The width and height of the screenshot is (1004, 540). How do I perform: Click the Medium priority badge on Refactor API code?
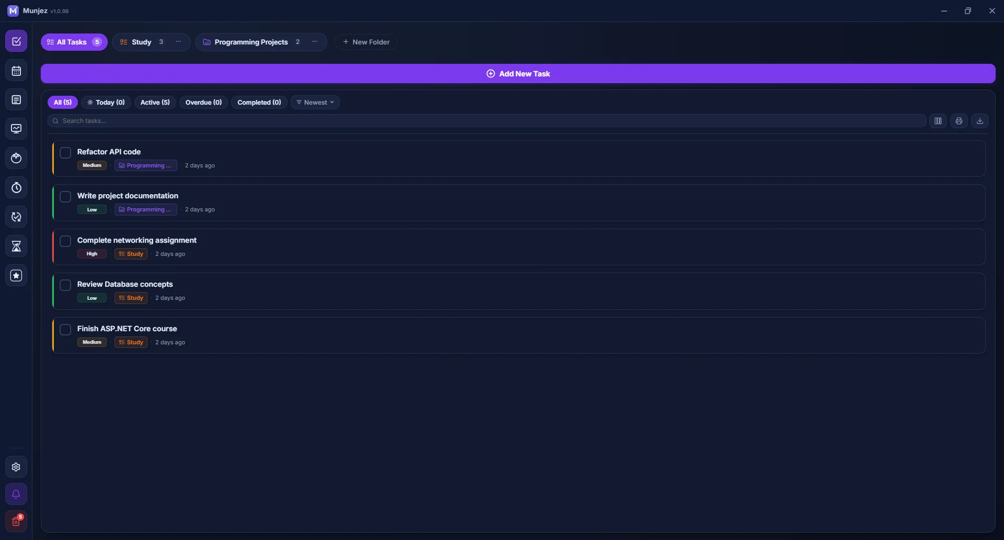(x=92, y=165)
